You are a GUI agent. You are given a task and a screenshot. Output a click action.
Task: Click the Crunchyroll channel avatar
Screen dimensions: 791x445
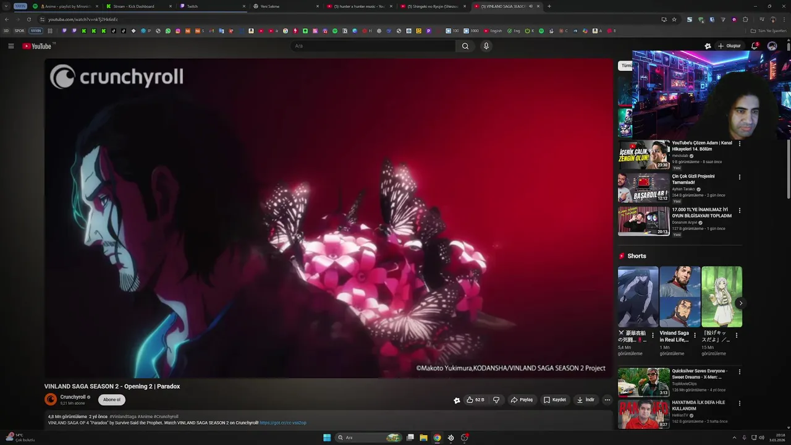(51, 399)
